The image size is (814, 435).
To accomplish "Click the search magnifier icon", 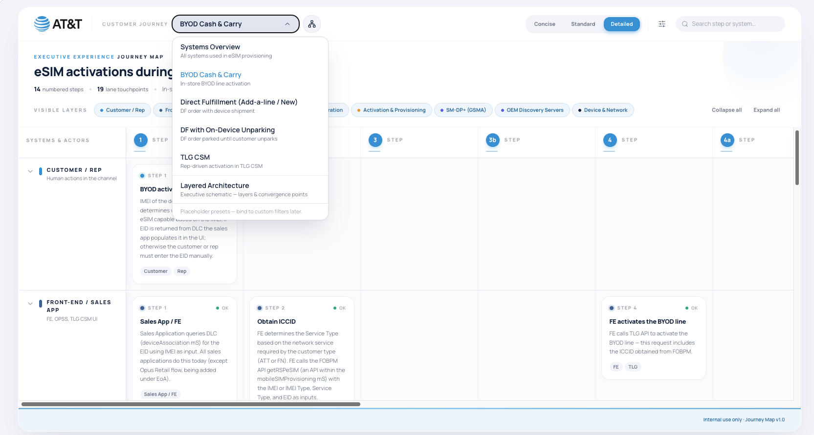I will (x=685, y=24).
